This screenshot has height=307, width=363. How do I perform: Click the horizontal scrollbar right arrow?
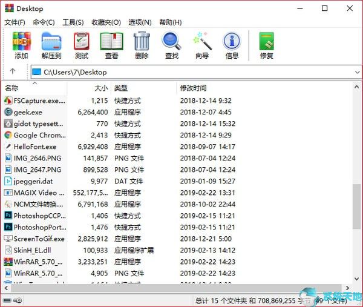point(347,288)
